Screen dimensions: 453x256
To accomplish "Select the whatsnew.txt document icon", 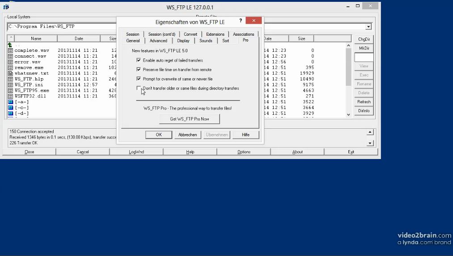I will point(10,73).
